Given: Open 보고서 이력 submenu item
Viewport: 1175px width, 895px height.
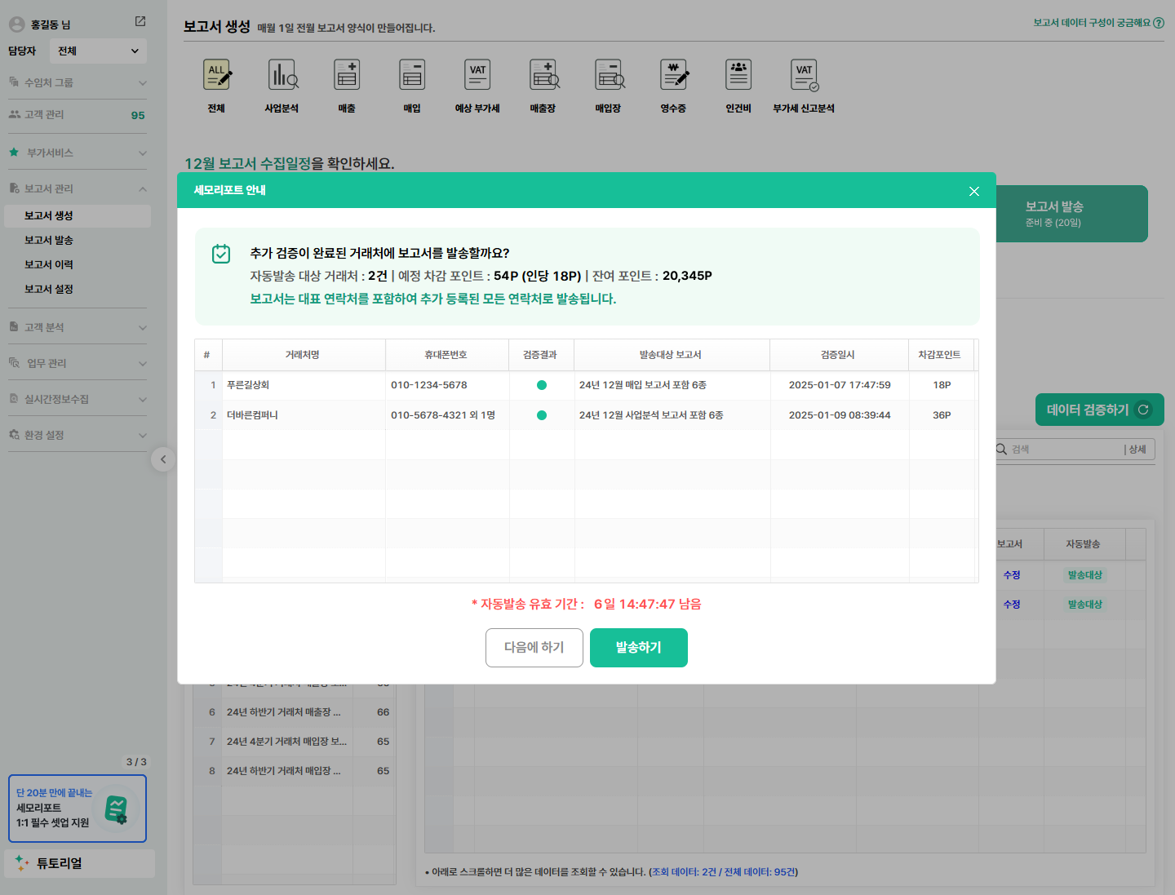Looking at the screenshot, I should (x=49, y=264).
